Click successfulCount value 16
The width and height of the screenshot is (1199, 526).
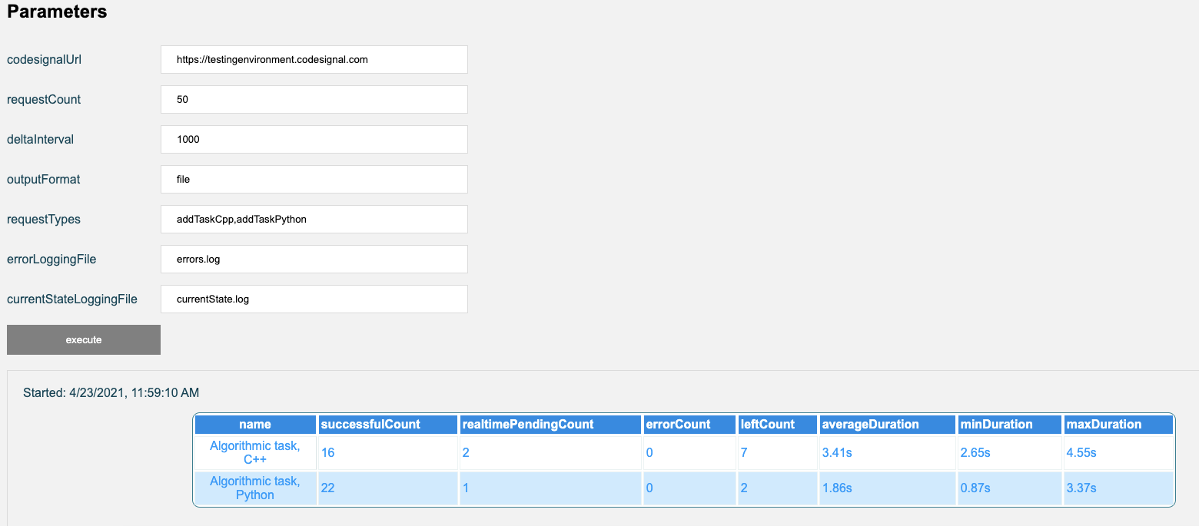[327, 453]
